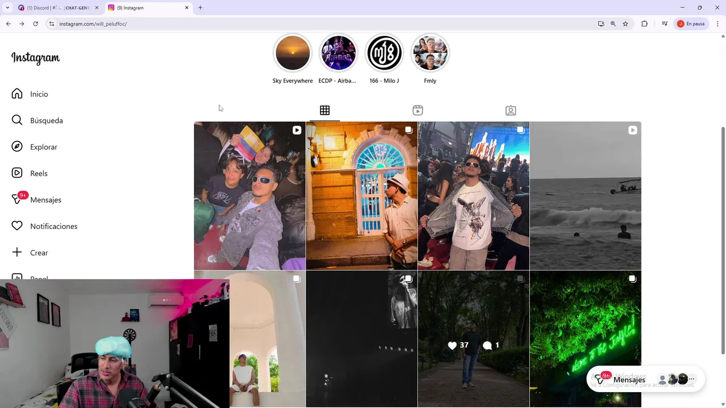
Task: Close the Discord browser tab
Action: pyautogui.click(x=96, y=8)
